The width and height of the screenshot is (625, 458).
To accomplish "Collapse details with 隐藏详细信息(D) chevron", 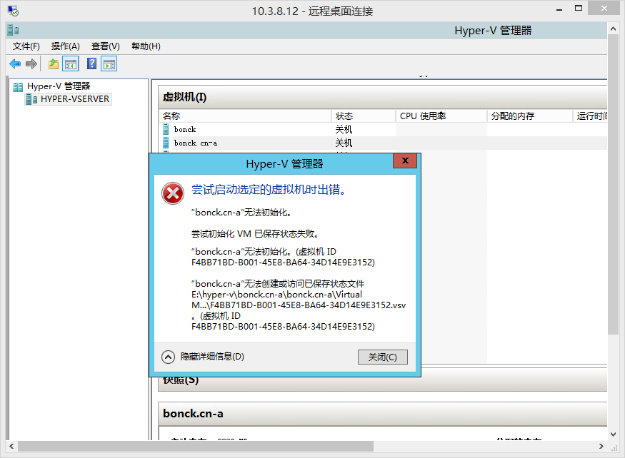I will coord(168,357).
